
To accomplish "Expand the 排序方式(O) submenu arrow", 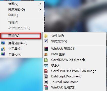I will 40,9.
